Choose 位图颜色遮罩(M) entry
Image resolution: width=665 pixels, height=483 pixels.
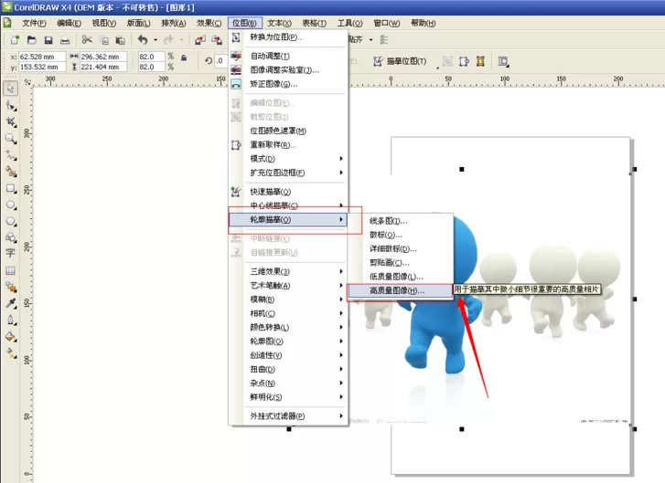pos(288,131)
